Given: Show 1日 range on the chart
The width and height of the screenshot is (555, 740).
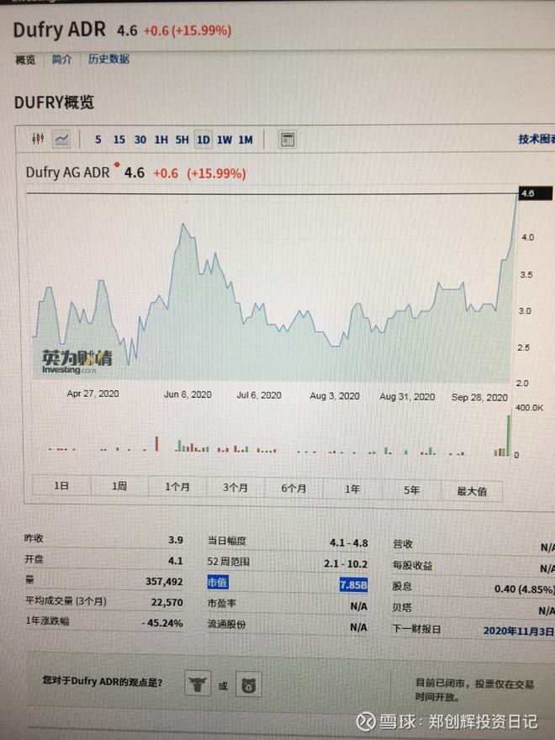Looking at the screenshot, I should [x=61, y=485].
